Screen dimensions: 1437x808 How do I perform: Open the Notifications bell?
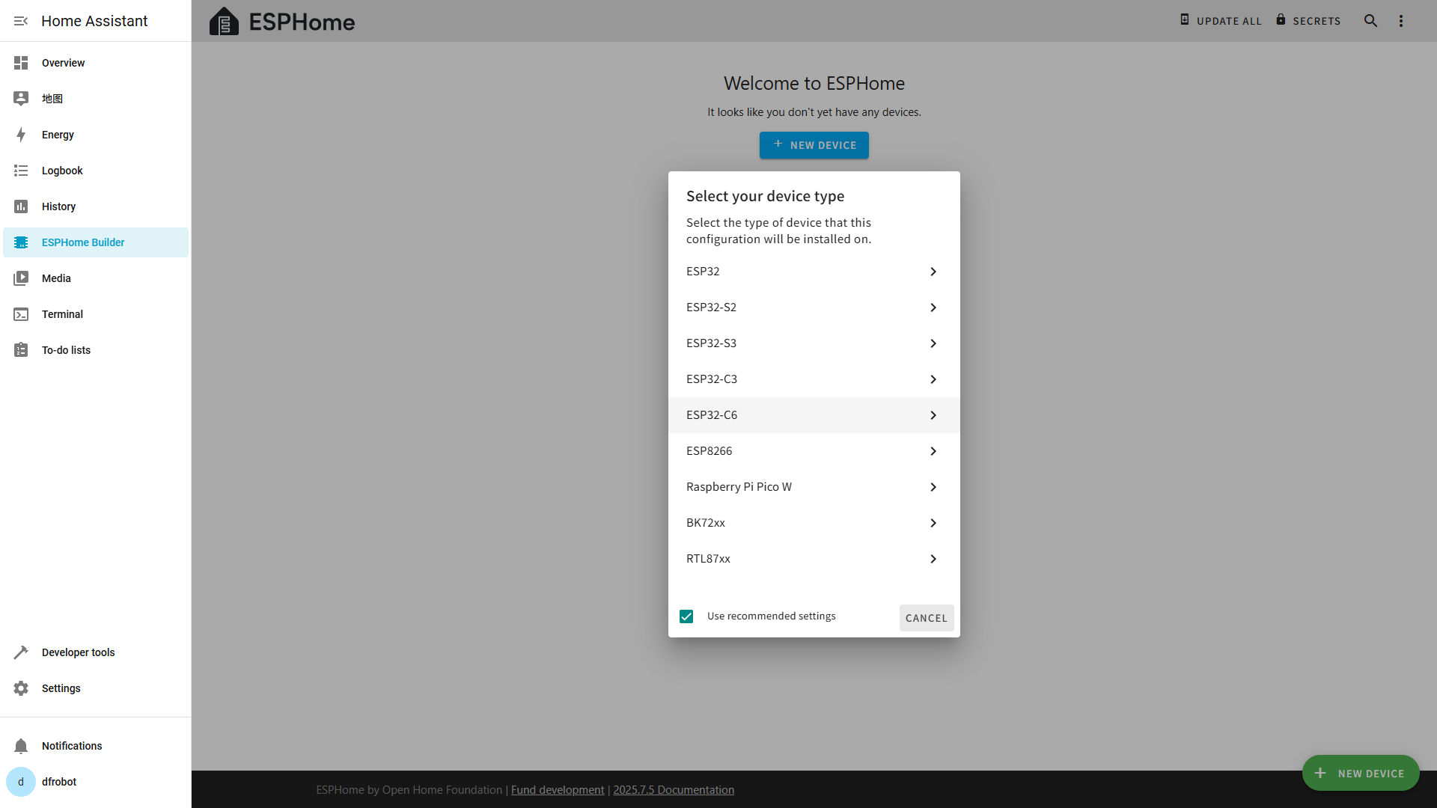point(21,746)
